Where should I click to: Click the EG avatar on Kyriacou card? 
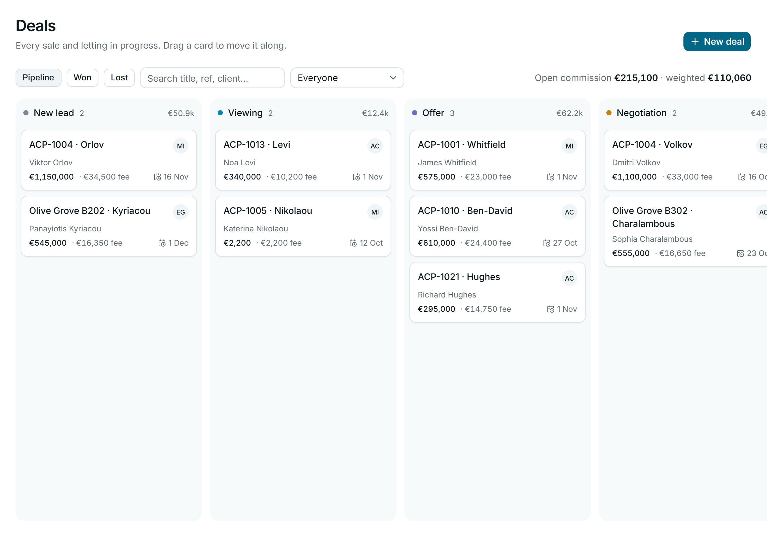(180, 212)
